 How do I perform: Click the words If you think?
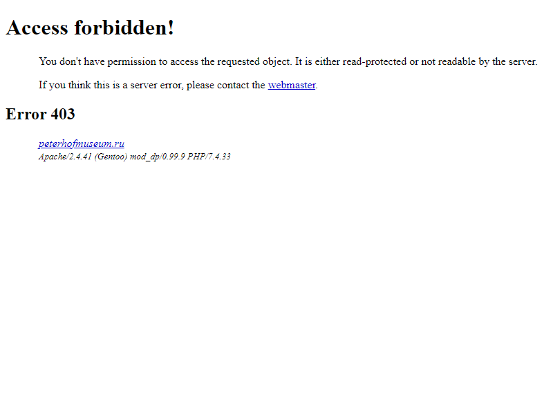click(64, 85)
